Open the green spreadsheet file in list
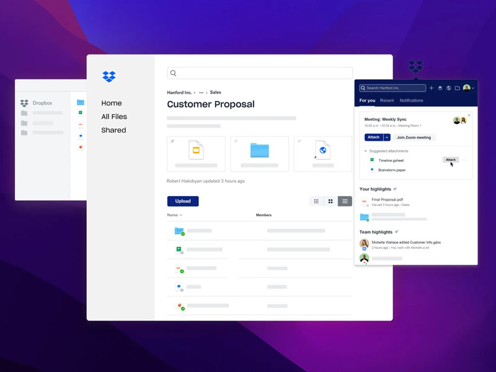Image resolution: width=496 pixels, height=372 pixels. pos(259,250)
